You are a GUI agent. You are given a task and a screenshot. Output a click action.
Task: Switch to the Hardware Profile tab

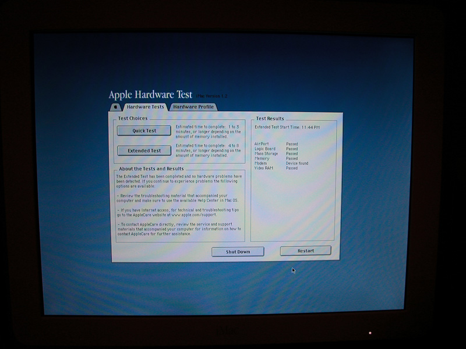pos(193,107)
